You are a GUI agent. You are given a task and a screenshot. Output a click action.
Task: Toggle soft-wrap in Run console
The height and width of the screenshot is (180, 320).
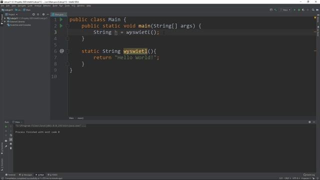click(x=11, y=135)
